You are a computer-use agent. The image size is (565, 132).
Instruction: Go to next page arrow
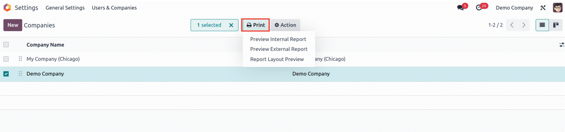[524, 25]
